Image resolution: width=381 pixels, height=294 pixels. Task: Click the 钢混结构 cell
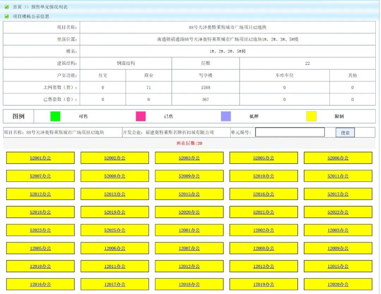pyautogui.click(x=126, y=63)
